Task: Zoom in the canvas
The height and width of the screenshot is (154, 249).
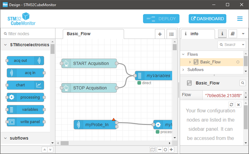Action: (171, 149)
